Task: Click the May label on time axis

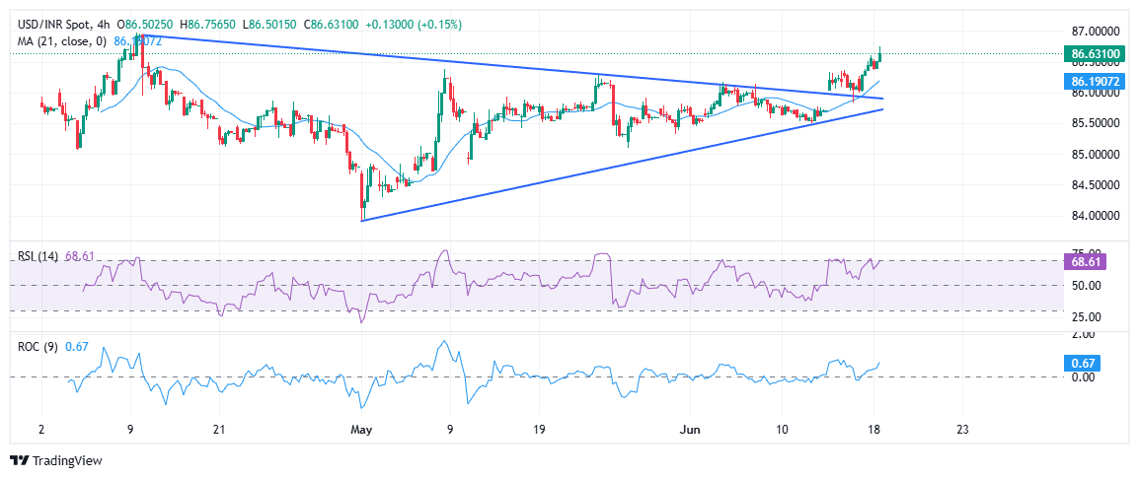Action: [x=361, y=429]
